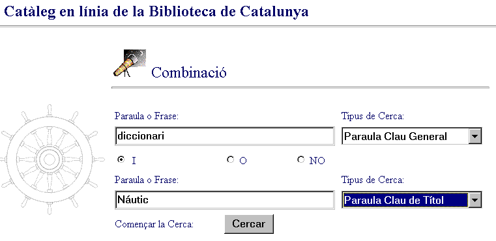Focus the Náutic text field

click(x=225, y=200)
